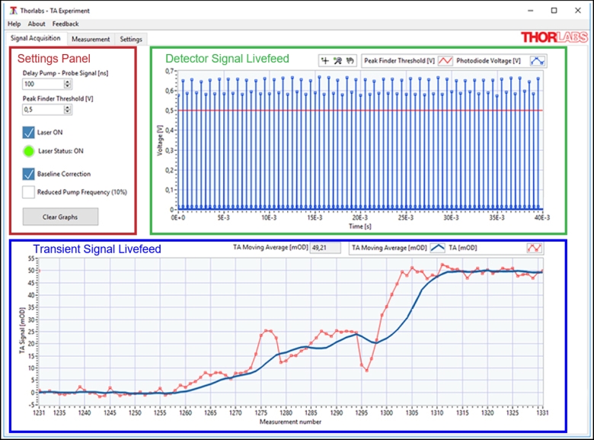The width and height of the screenshot is (594, 440).
Task: Click the Peak Finder Threshold input field
Action: coord(43,110)
